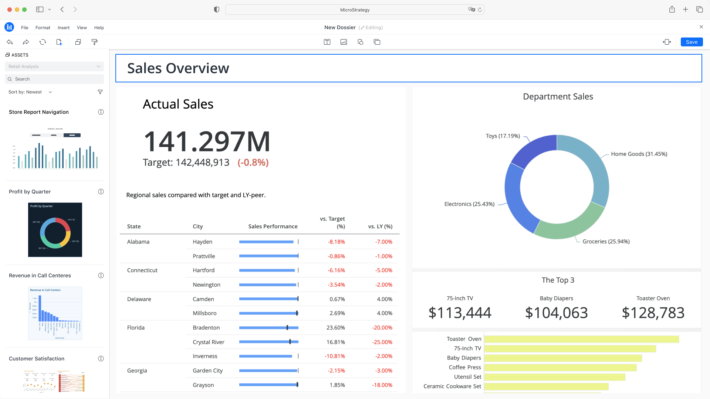Click the insert shape icon

click(360, 42)
